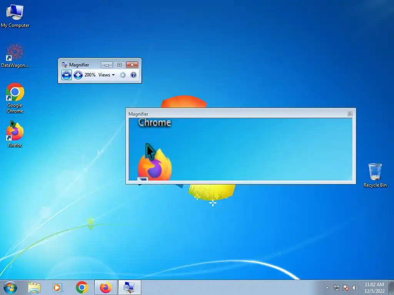This screenshot has height=295, width=394.
Task: Open the Action Center flag icon
Action: point(346,288)
